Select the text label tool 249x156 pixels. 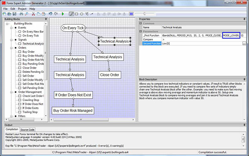87,14
